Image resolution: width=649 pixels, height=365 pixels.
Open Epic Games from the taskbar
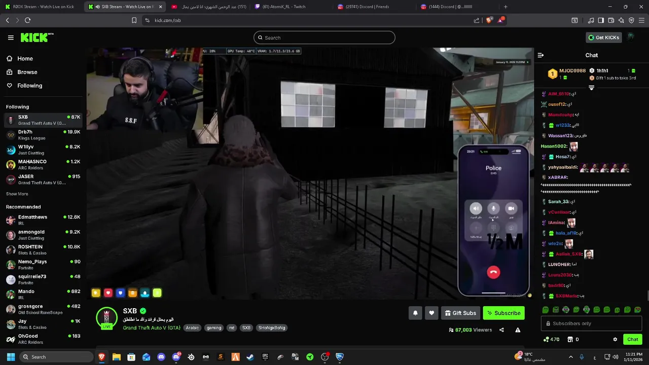click(265, 357)
